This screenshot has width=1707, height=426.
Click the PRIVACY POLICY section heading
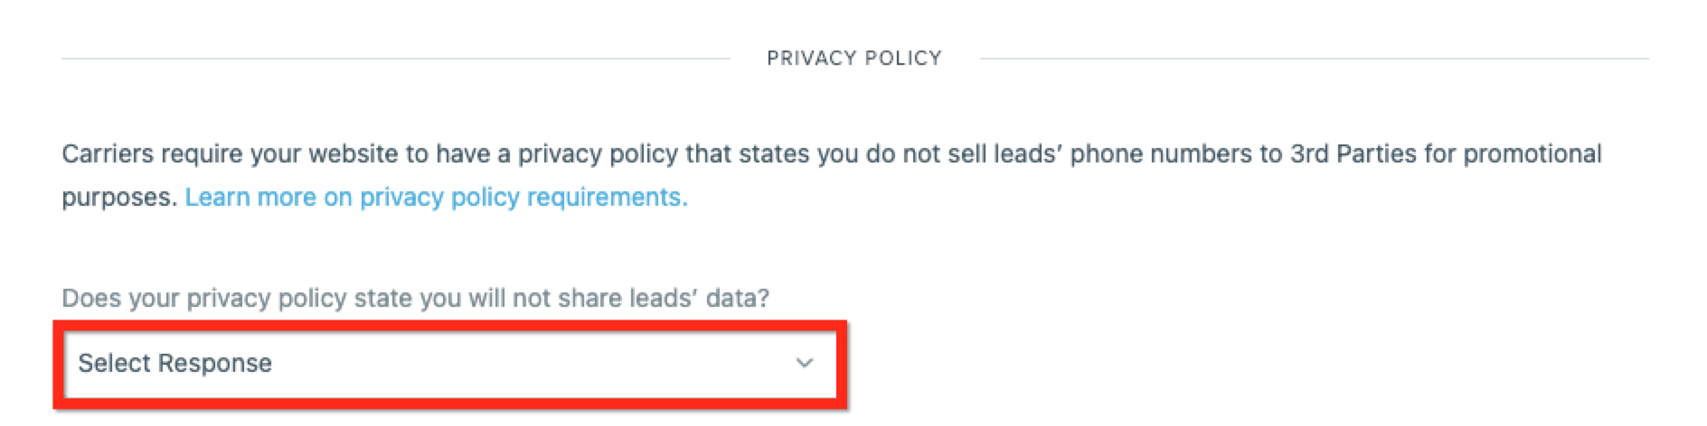pyautogui.click(x=853, y=59)
